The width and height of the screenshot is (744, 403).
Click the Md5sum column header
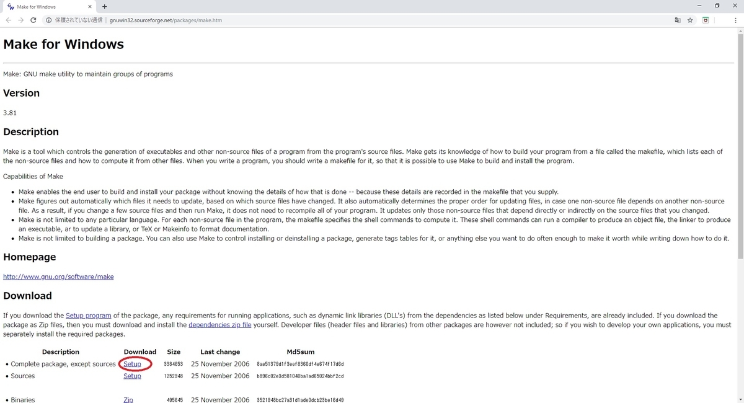[x=301, y=352]
